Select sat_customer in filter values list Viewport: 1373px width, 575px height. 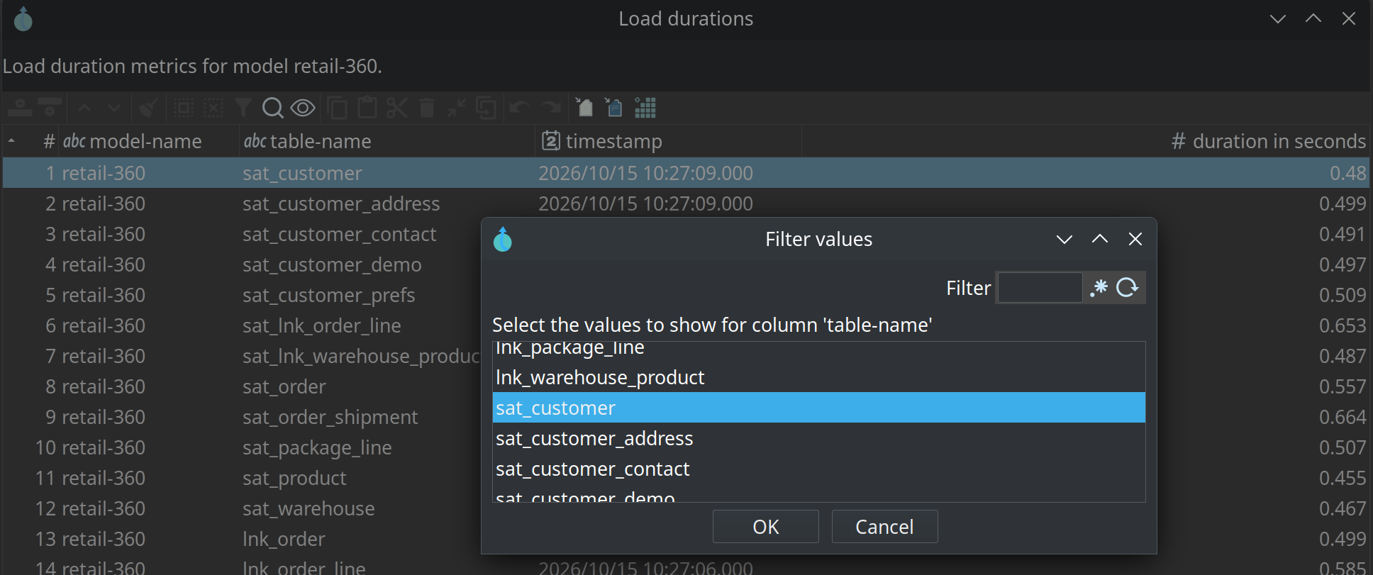(819, 408)
